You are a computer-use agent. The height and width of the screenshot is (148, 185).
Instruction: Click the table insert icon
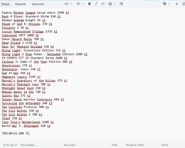click(x=110, y=4)
